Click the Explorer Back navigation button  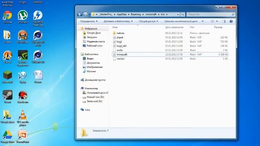click(x=80, y=15)
